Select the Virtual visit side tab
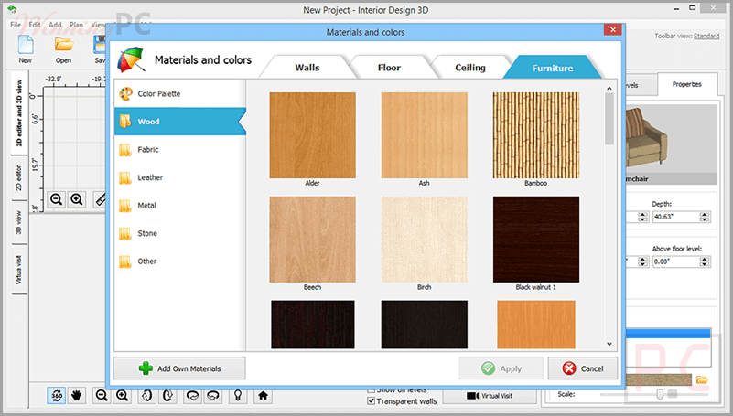 coord(19,270)
